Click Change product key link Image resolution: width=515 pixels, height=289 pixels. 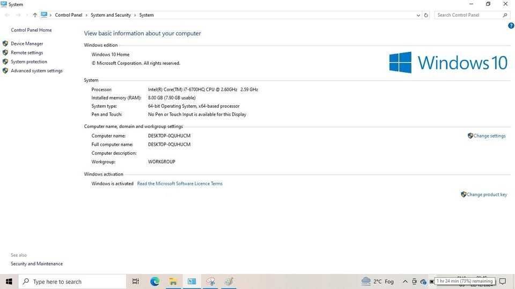click(487, 194)
